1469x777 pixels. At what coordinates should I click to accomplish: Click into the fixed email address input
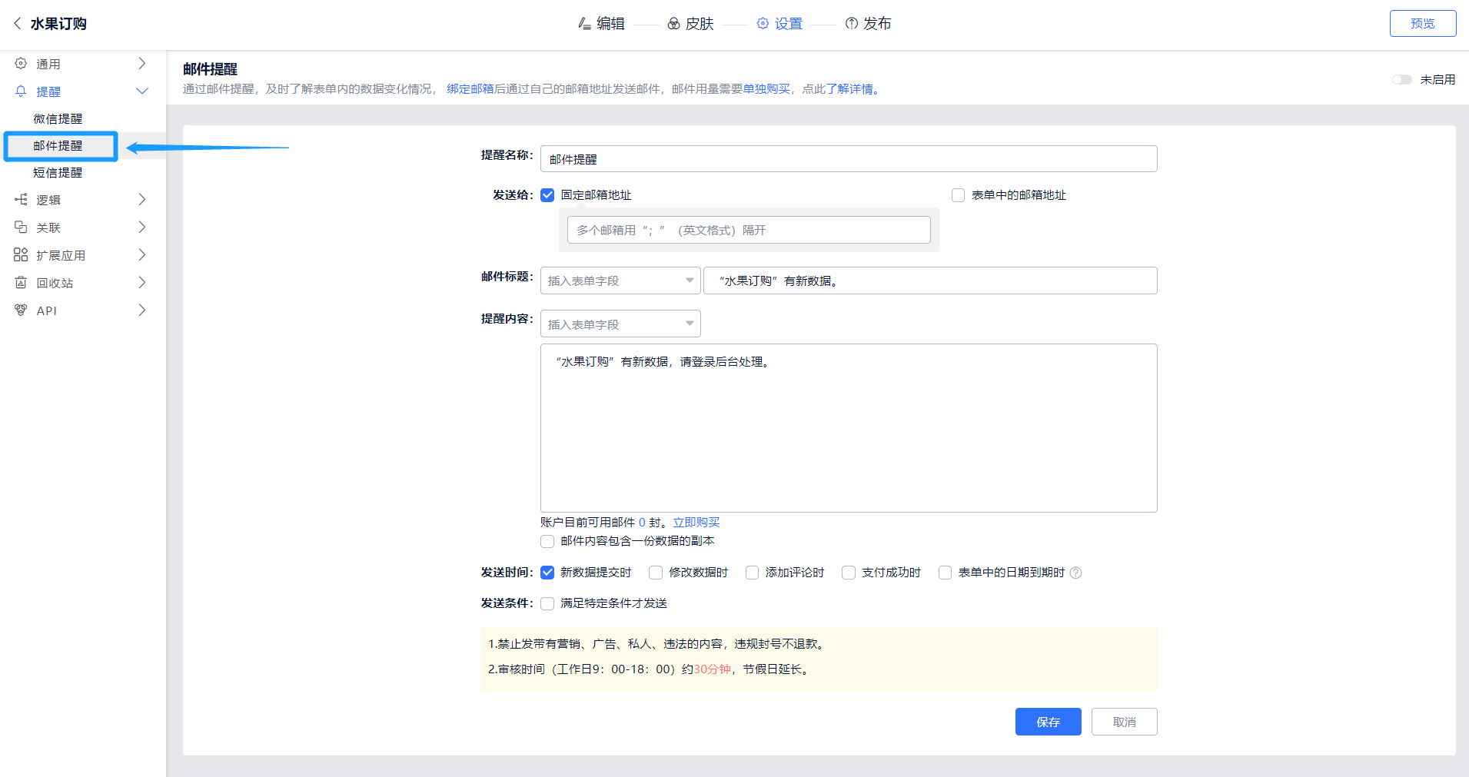(x=748, y=230)
